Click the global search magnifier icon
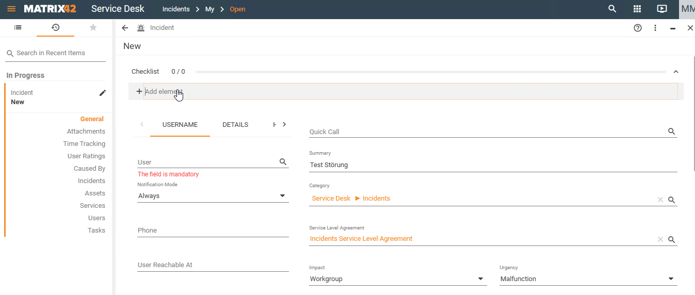 coord(612,9)
